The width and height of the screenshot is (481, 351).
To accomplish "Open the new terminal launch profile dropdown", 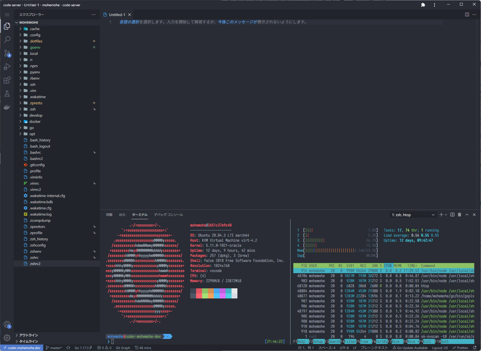I will pyautogui.click(x=446, y=215).
